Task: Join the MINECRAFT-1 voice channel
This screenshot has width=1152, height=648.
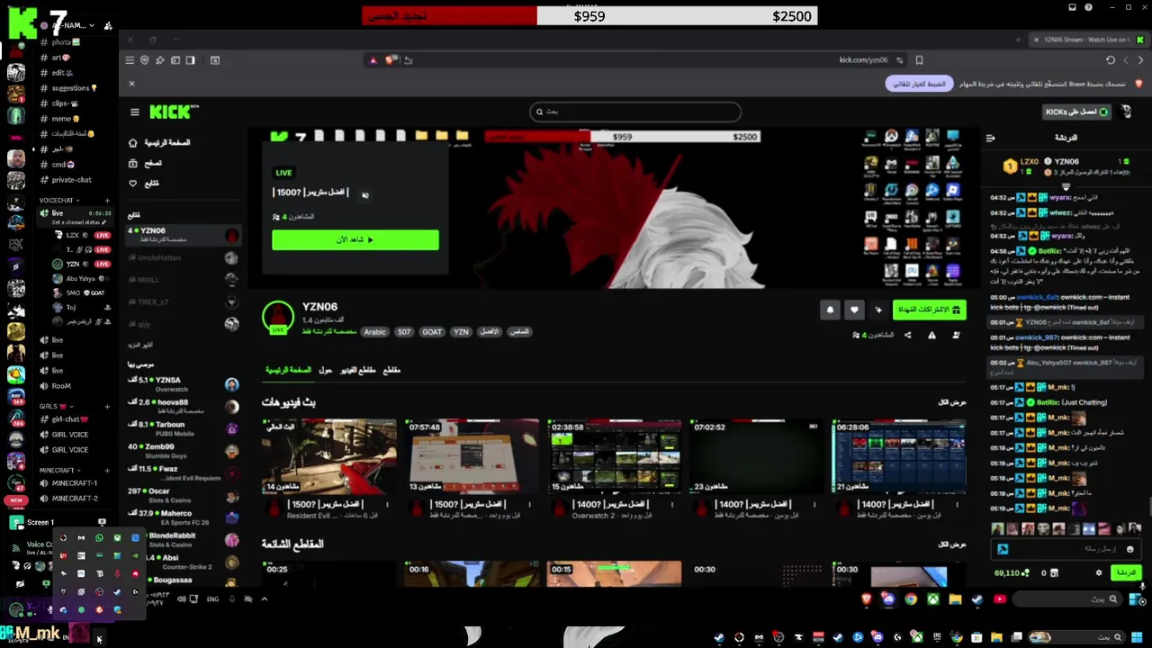Action: point(74,483)
